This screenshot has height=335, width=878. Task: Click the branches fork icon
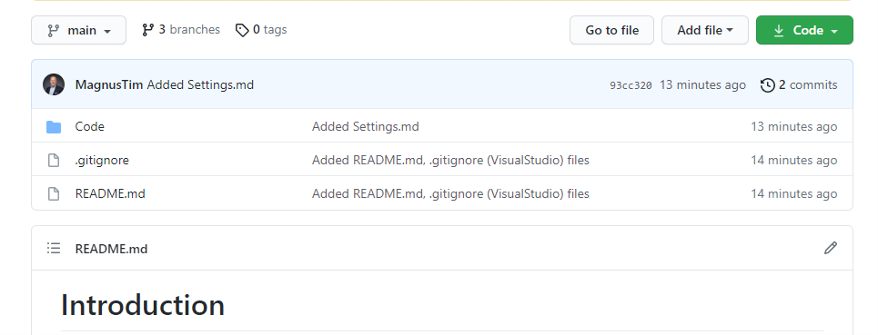(147, 30)
